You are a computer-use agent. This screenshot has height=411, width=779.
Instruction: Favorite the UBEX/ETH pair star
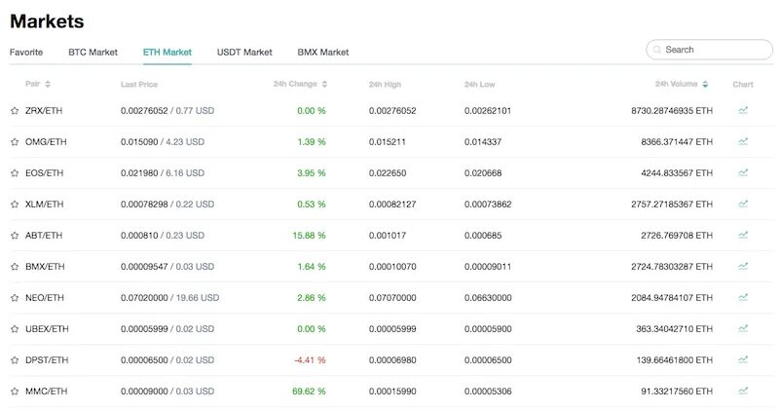pyautogui.click(x=15, y=329)
